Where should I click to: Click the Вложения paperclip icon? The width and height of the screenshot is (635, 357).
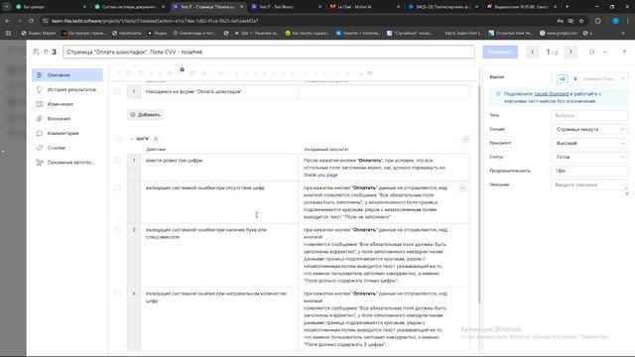coord(40,119)
